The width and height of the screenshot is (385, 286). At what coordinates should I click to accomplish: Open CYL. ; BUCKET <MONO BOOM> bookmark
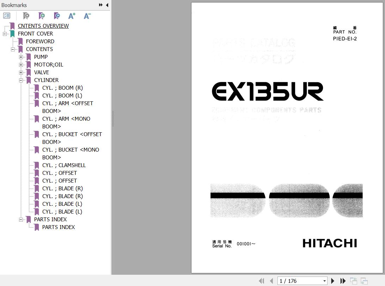click(71, 153)
